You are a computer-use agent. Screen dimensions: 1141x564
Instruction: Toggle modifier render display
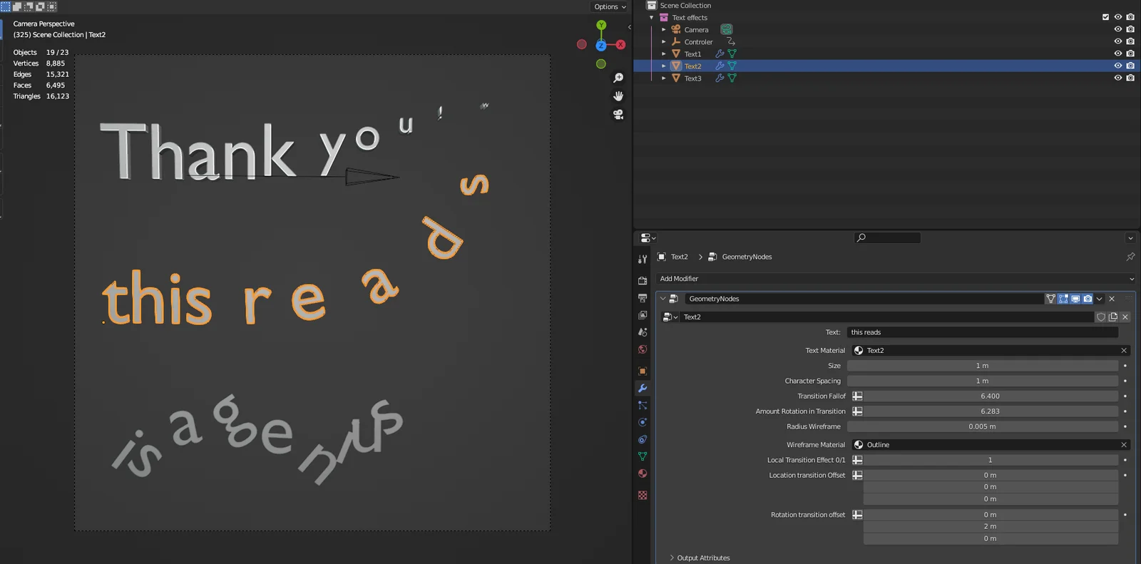point(1088,299)
